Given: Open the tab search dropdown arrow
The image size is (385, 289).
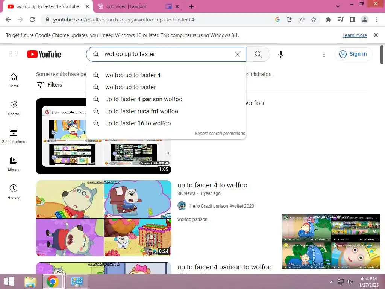Looking at the screenshot, I should pyautogui.click(x=338, y=7).
